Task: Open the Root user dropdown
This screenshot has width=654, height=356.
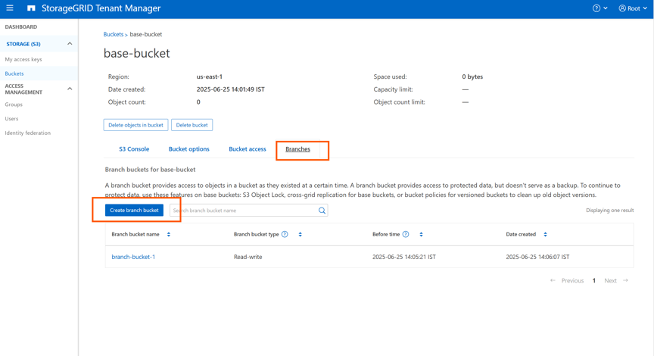Action: [x=633, y=8]
